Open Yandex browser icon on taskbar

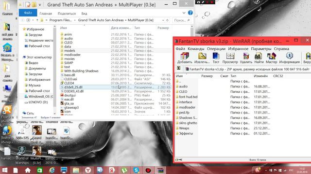[88, 170]
